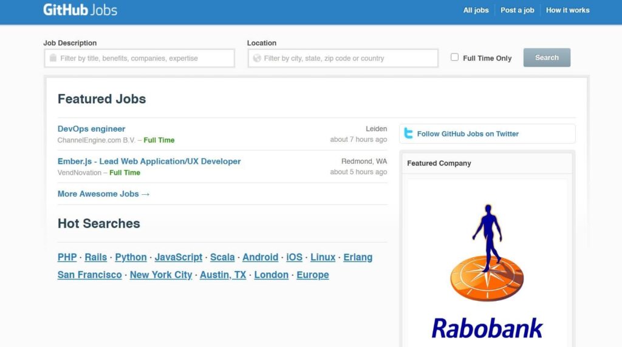Click the VendNovation company name
The height and width of the screenshot is (347, 622).
80,173
